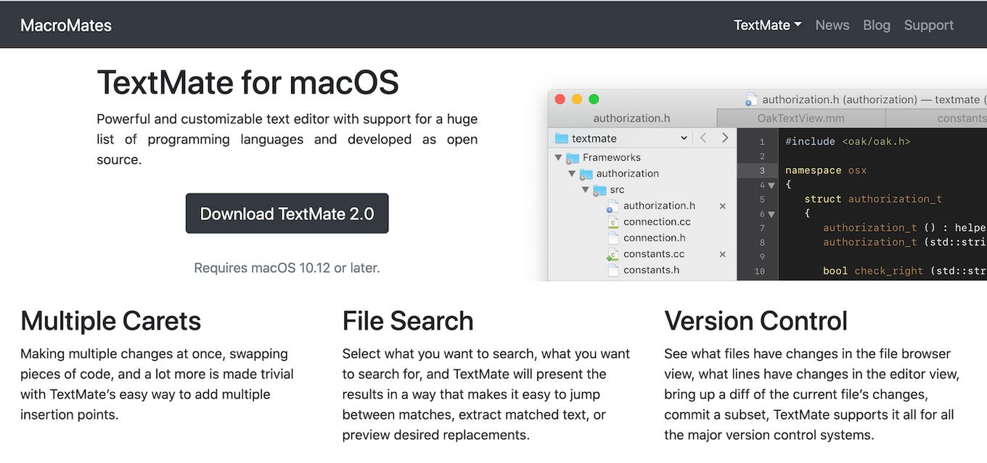Click the connection.cc file icon
Viewport: 987px width, 463px height.
(x=613, y=222)
